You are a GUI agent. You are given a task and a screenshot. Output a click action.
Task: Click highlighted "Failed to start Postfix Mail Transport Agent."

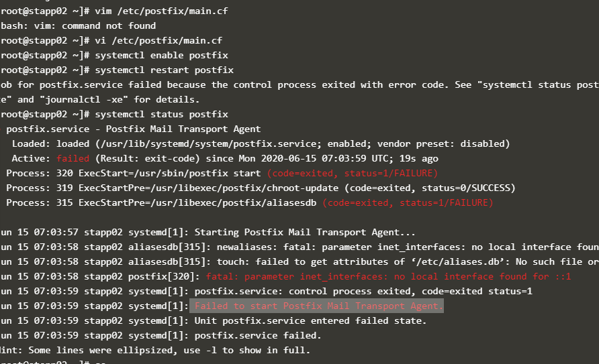coord(318,306)
